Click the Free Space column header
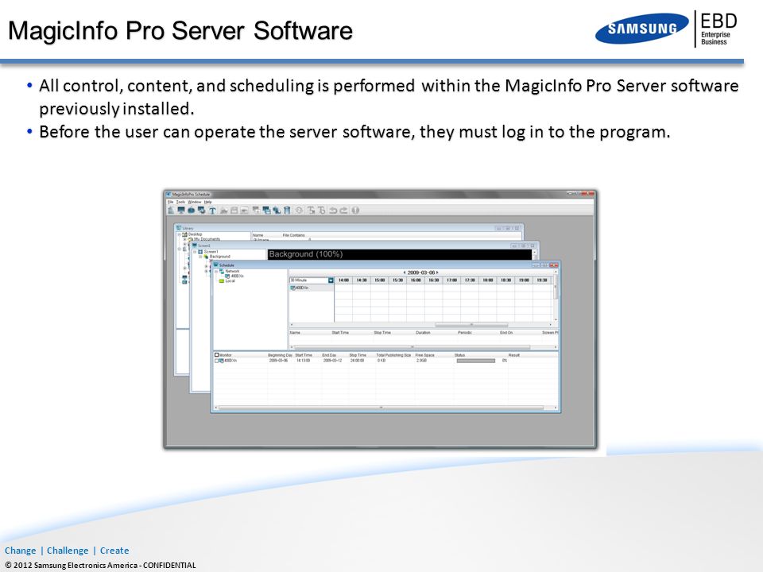This screenshot has height=572, width=763. [424, 355]
